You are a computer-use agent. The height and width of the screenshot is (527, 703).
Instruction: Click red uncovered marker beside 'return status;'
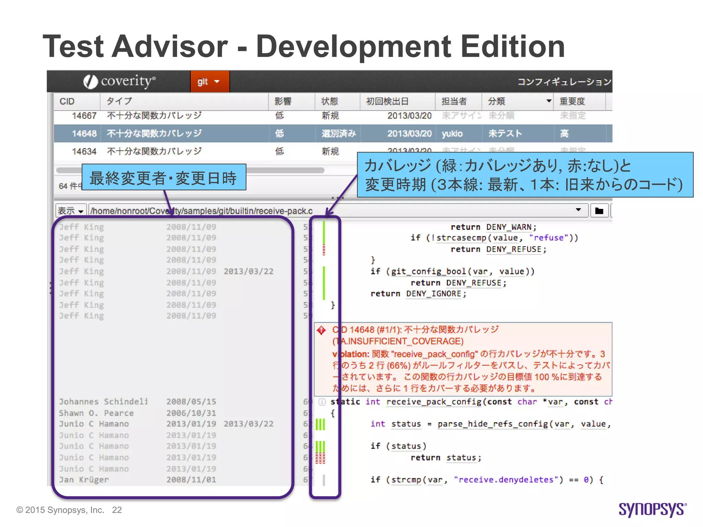320,458
